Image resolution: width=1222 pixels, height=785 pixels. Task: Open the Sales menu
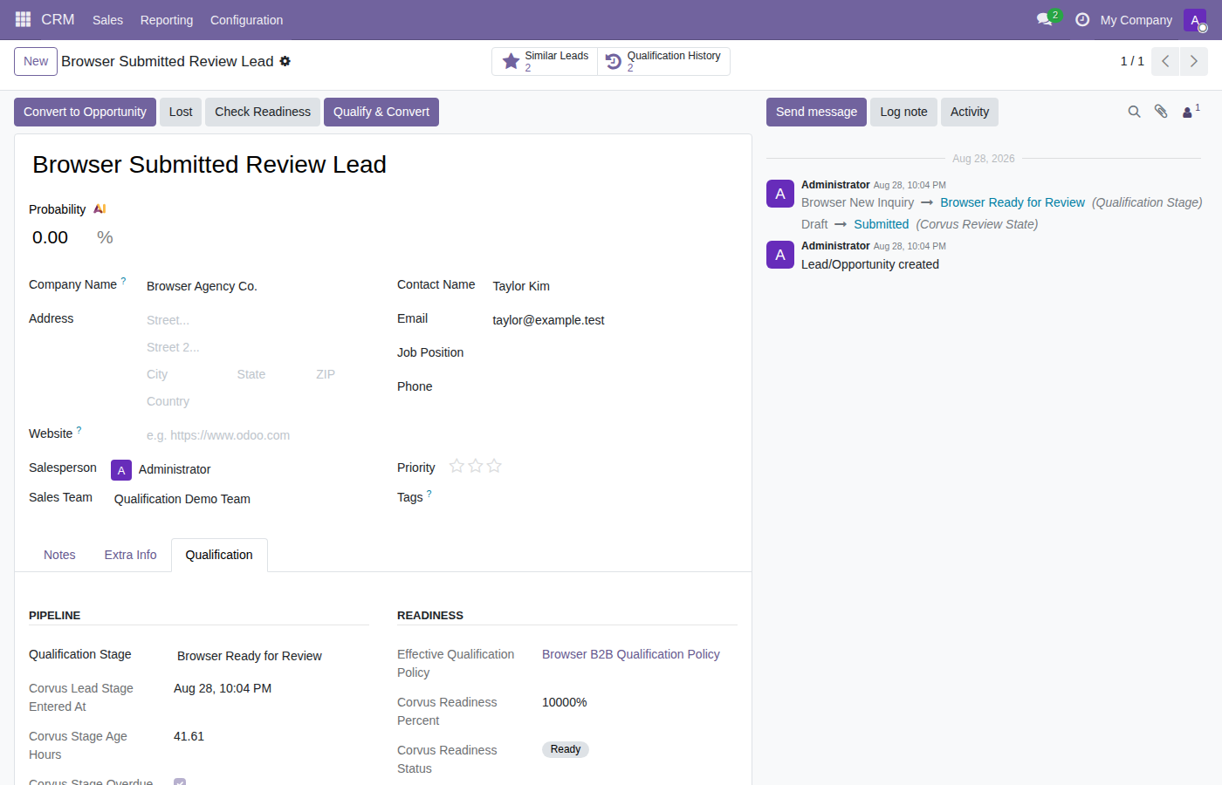coord(107,20)
